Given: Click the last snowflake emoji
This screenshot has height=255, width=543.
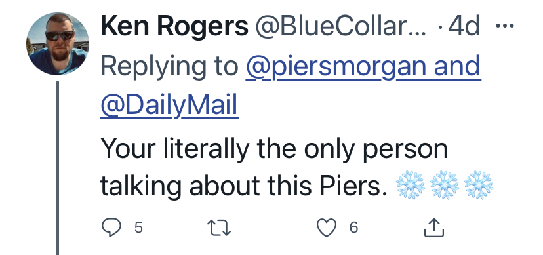Looking at the screenshot, I should tap(479, 185).
